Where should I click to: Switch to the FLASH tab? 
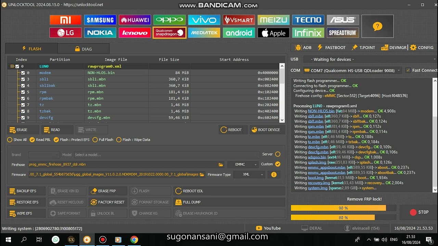click(x=31, y=49)
